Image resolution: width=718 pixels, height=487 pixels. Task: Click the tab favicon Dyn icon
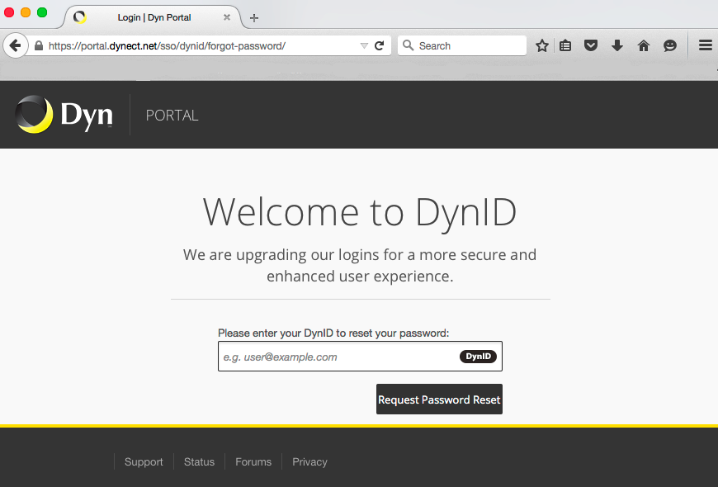[x=80, y=17]
